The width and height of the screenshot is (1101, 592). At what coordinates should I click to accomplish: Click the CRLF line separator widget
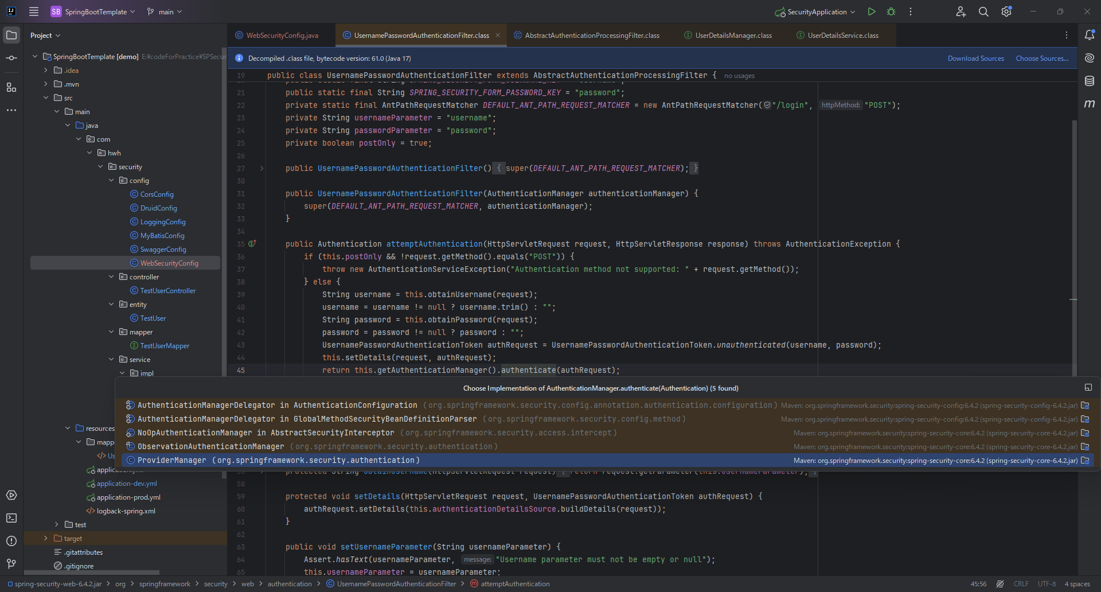coord(1021,584)
